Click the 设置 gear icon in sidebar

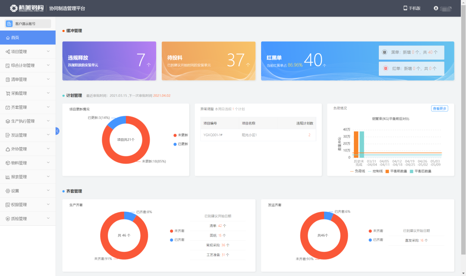(x=8, y=191)
